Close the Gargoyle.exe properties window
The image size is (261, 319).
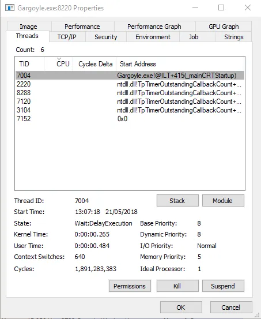click(248, 8)
